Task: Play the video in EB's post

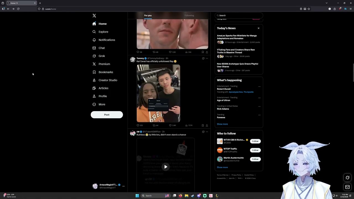Action: coord(166,167)
